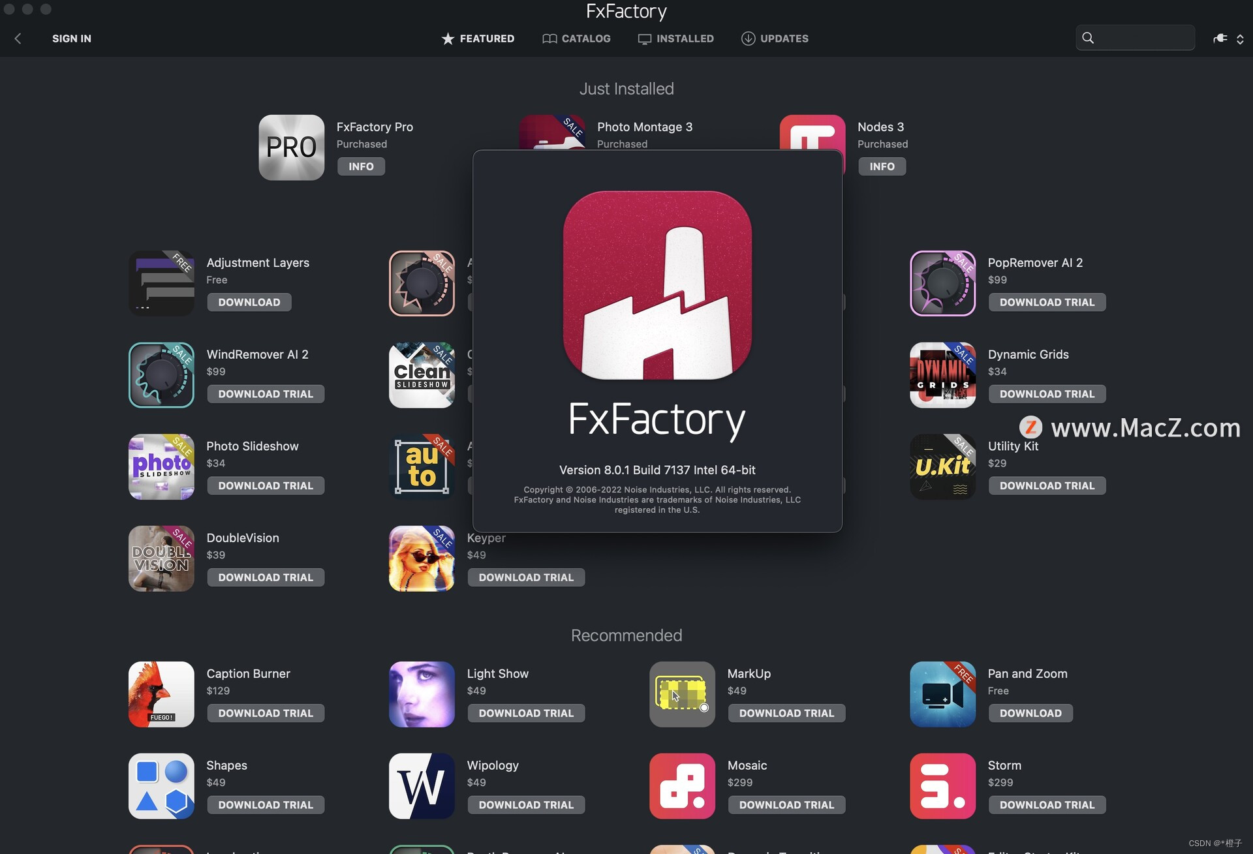This screenshot has height=854, width=1253.
Task: Download trial of Storm
Action: click(1047, 805)
